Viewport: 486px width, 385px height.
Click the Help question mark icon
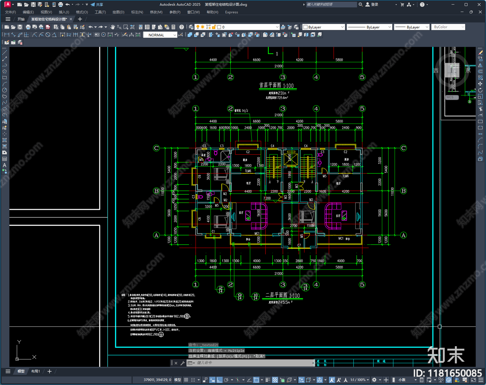point(182,27)
